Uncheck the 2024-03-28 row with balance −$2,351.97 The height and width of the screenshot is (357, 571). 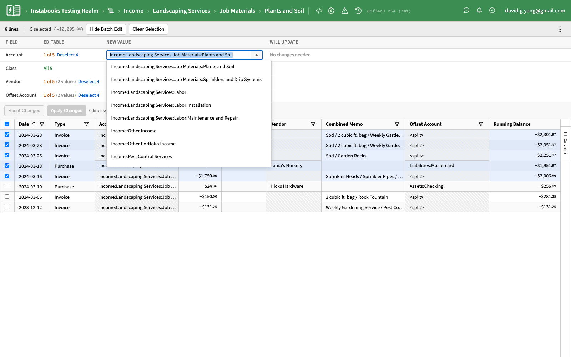(7, 145)
